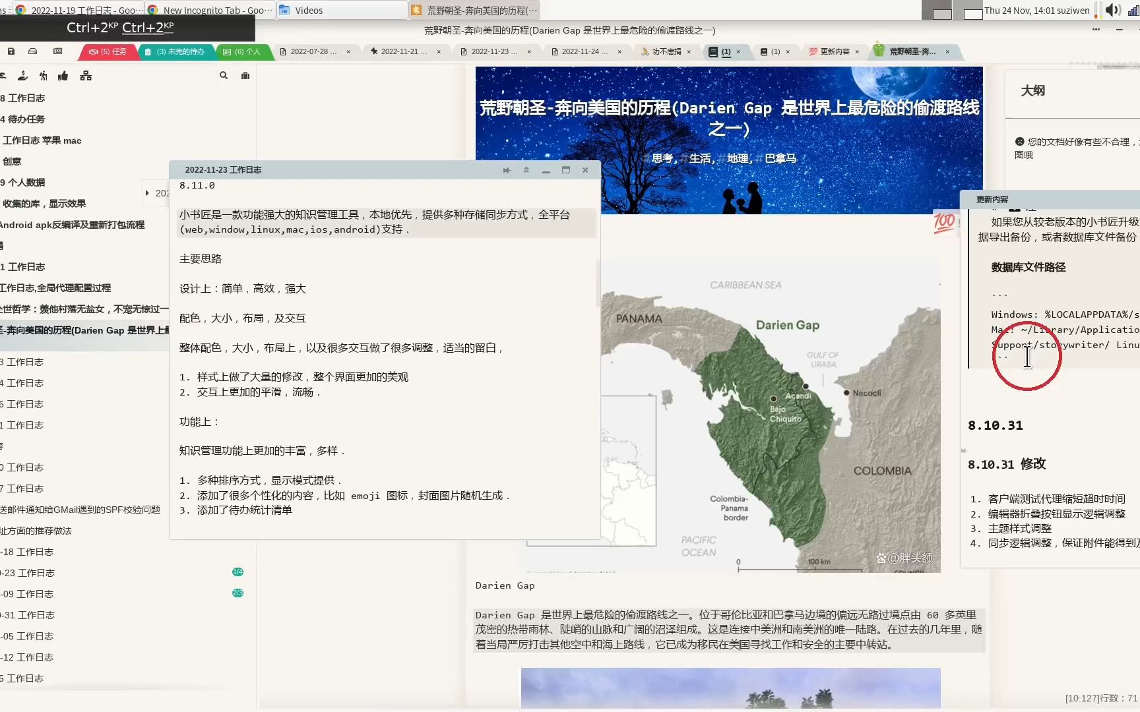Click the network signal icon in system tray
The height and width of the screenshot is (712, 1140).
[1133, 10]
